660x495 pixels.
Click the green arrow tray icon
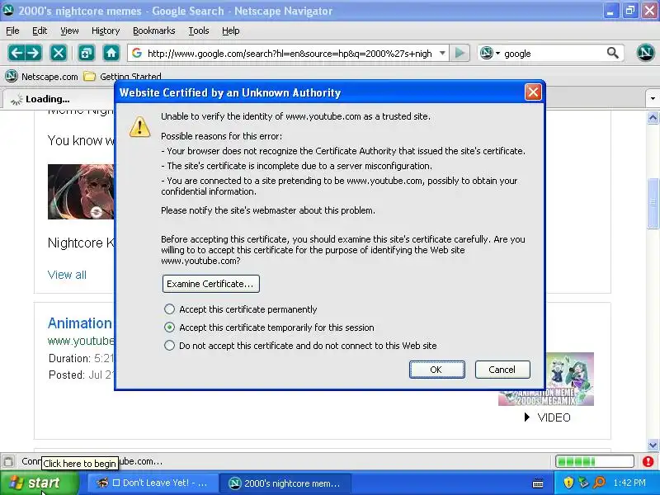[x=583, y=483]
